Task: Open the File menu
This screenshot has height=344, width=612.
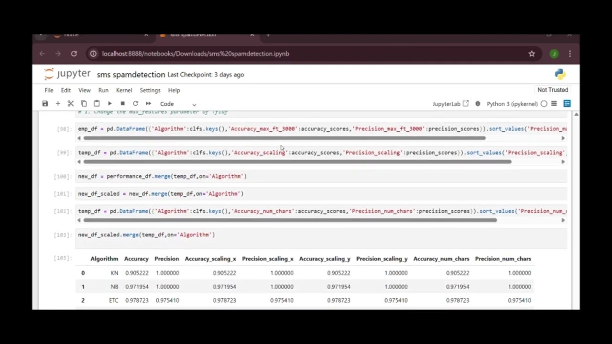Action: [x=49, y=90]
